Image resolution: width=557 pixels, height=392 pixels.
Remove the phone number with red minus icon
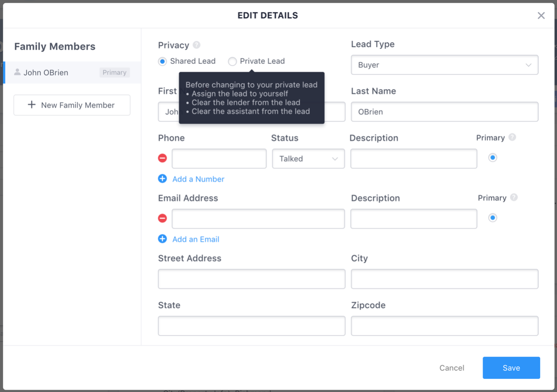click(162, 158)
